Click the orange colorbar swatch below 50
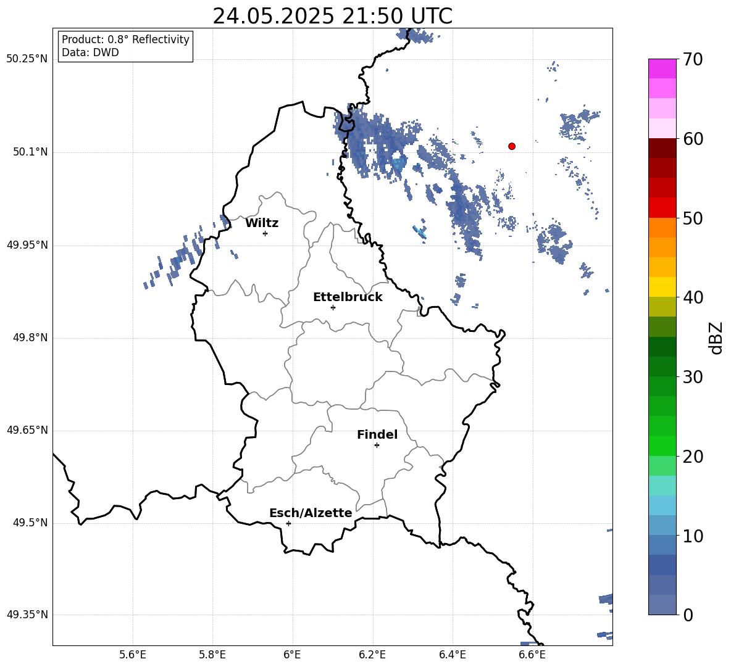Viewport: 731px width, 667px height. coord(662,227)
